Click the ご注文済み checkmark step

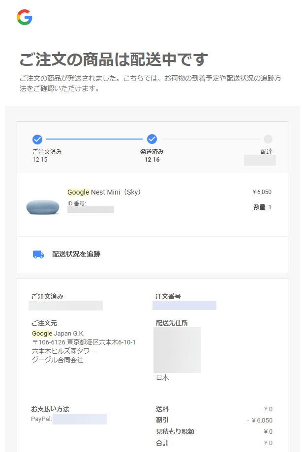pyautogui.click(x=37, y=139)
